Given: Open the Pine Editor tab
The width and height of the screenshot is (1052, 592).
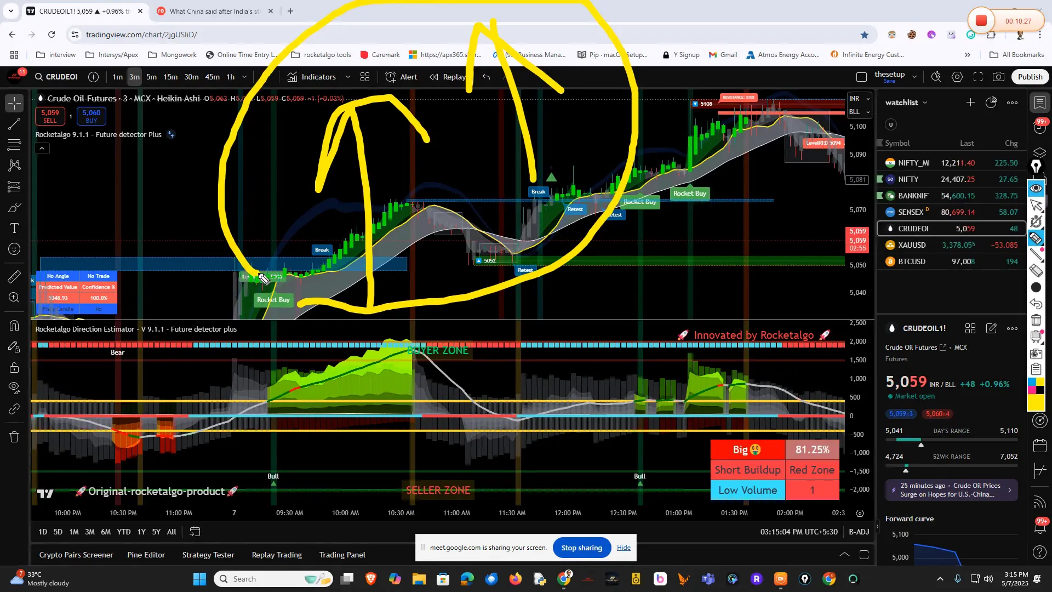Looking at the screenshot, I should pos(146,555).
